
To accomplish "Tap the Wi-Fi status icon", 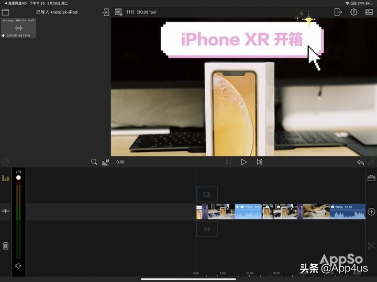I will coord(347,3).
